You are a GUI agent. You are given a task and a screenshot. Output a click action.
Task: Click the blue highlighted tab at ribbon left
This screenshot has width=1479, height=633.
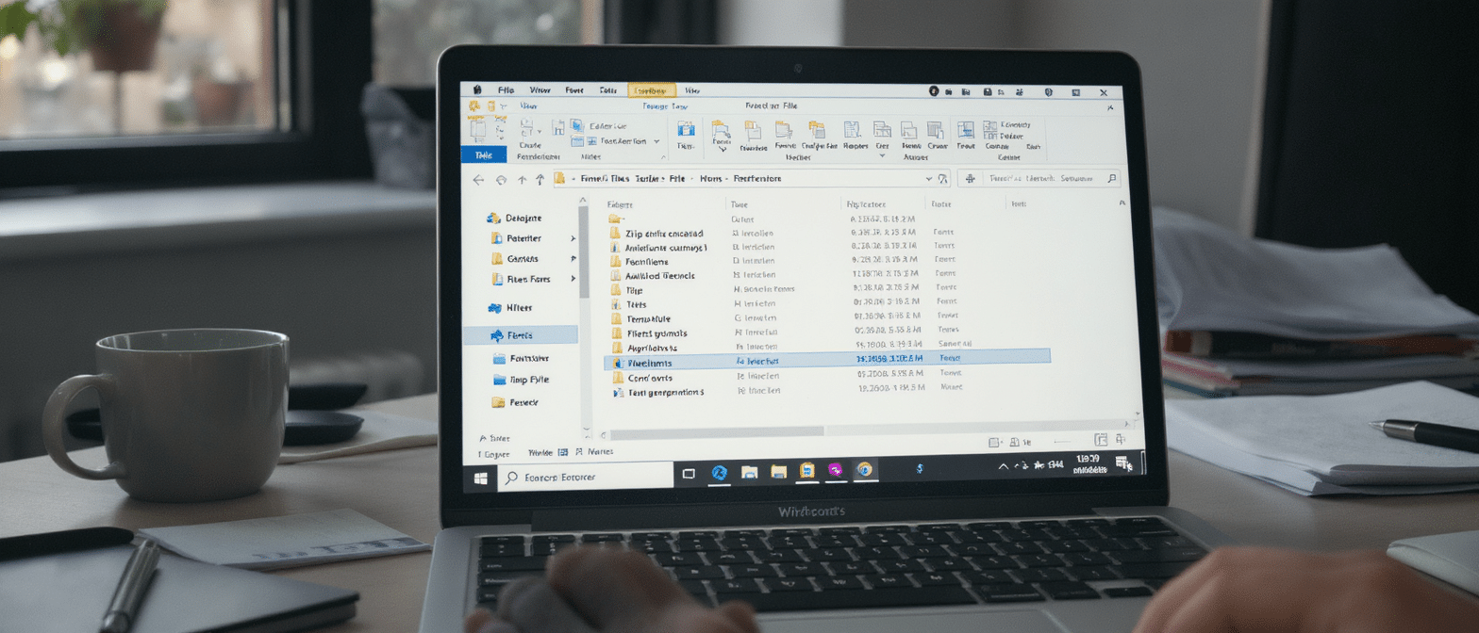pos(483,154)
